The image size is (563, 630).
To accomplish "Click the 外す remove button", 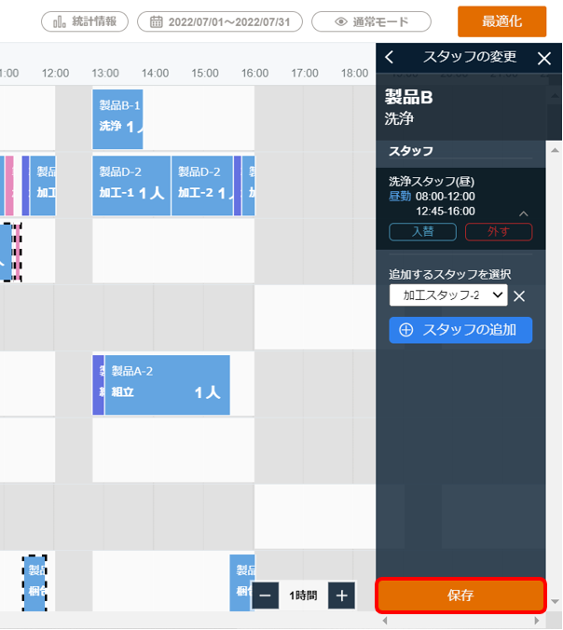I will [x=499, y=232].
